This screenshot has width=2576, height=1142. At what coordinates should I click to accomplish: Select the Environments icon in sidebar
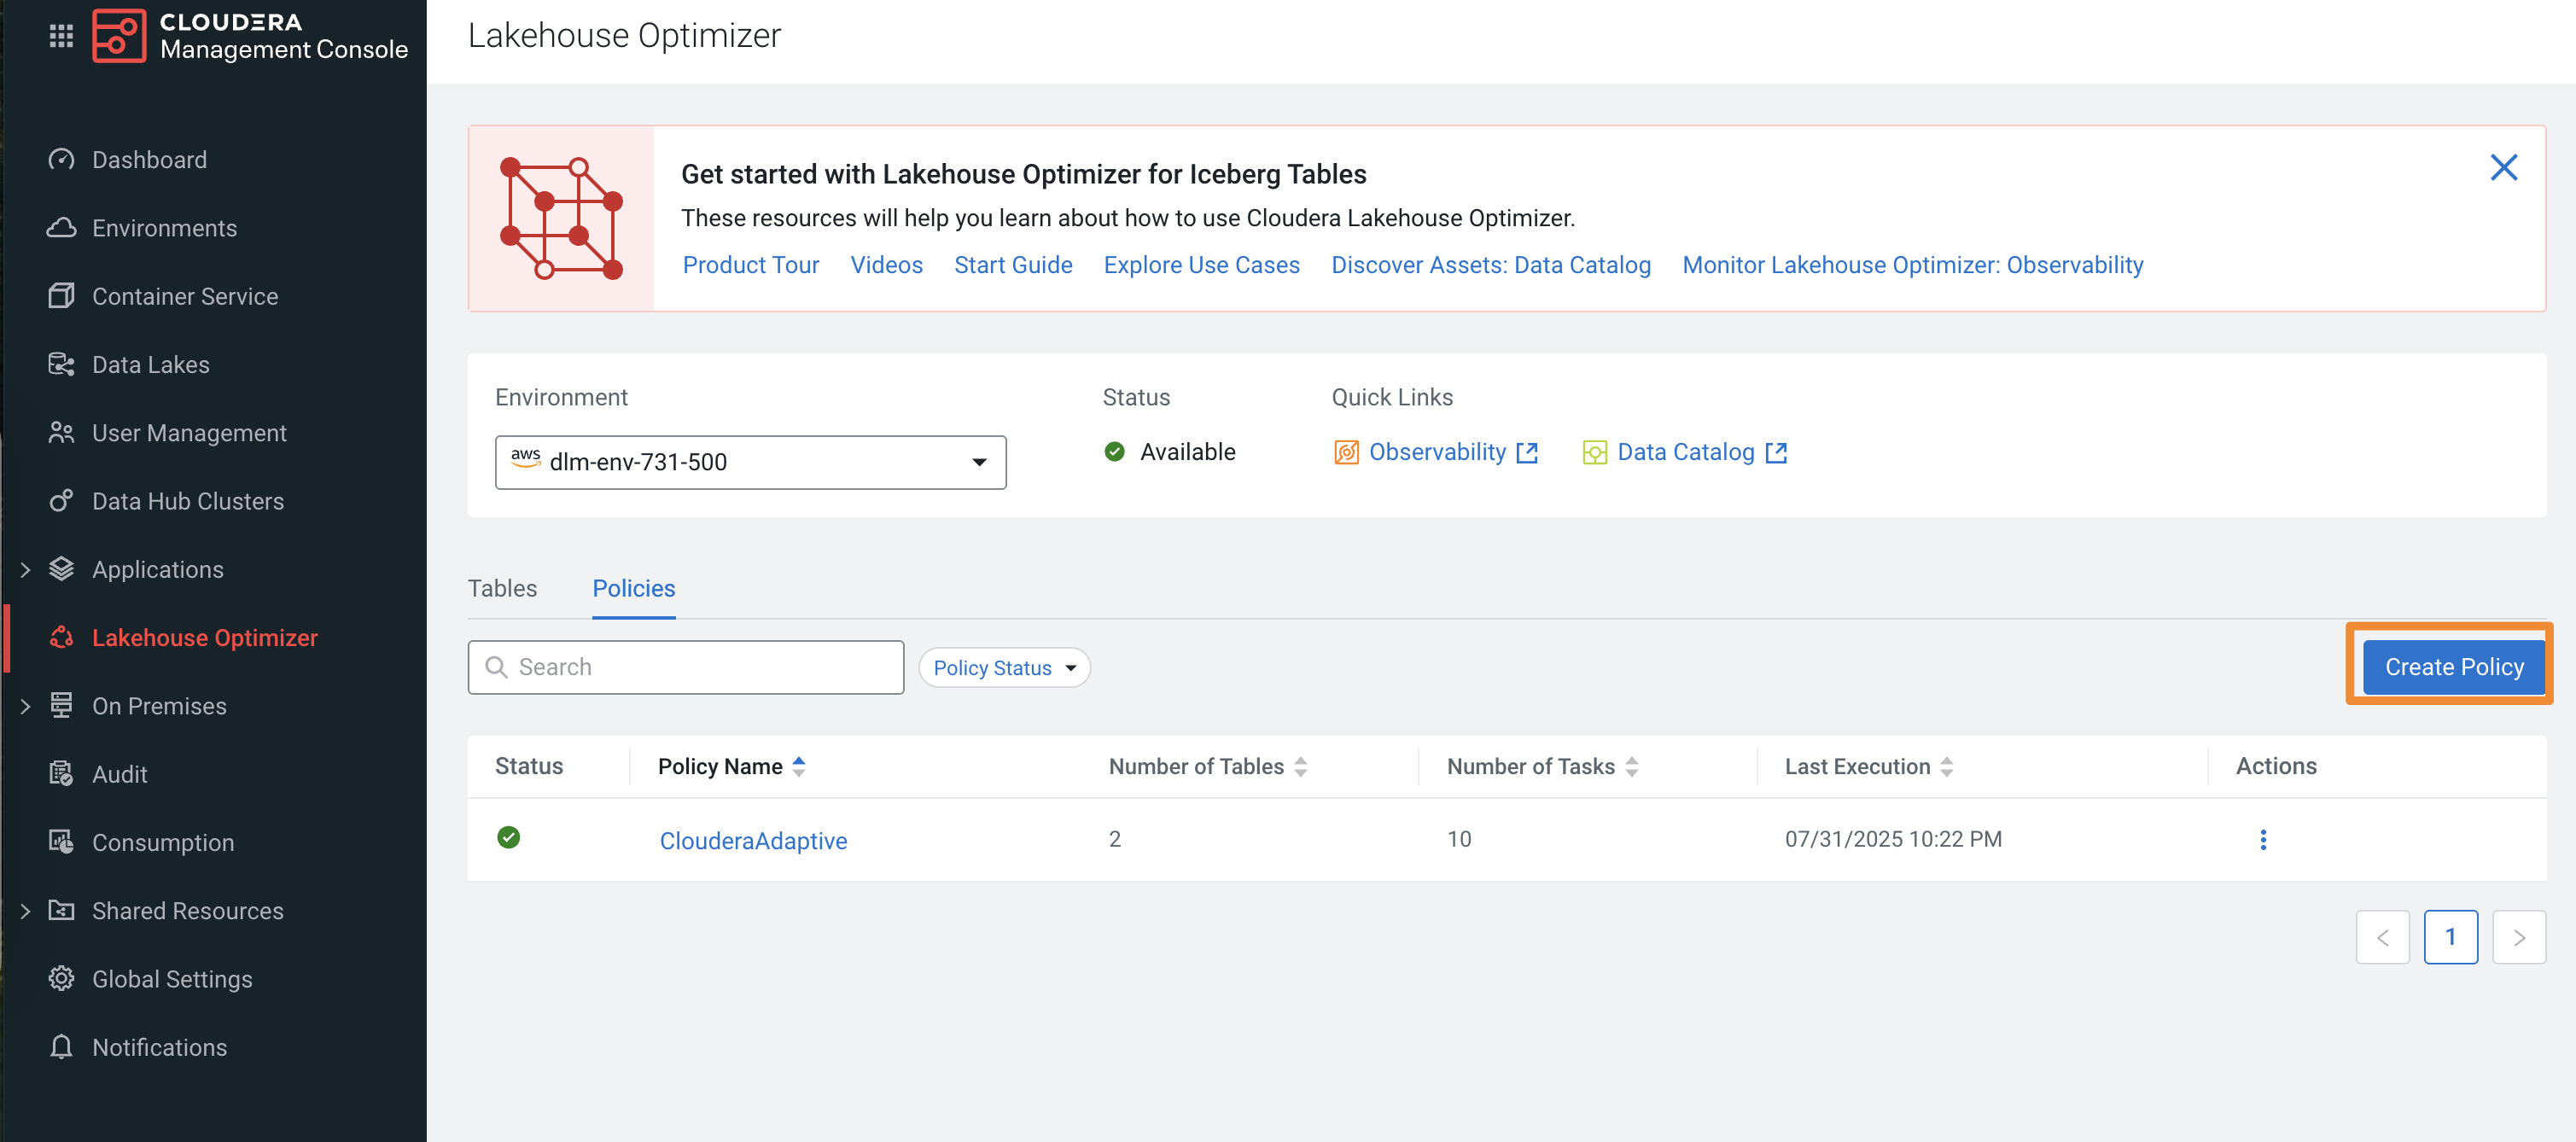[61, 227]
